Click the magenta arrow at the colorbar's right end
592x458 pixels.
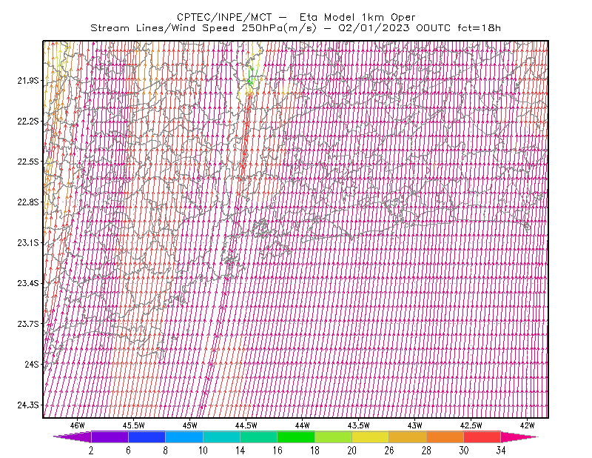519,437
